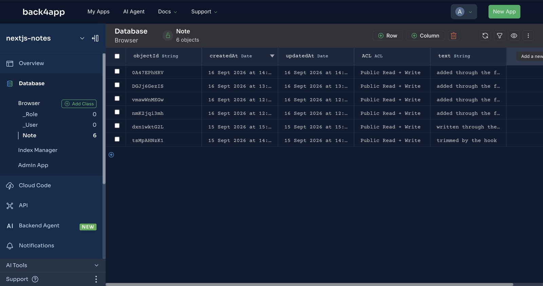Open the Support dropdown in top navigation
The height and width of the screenshot is (286, 543).
[x=204, y=12]
